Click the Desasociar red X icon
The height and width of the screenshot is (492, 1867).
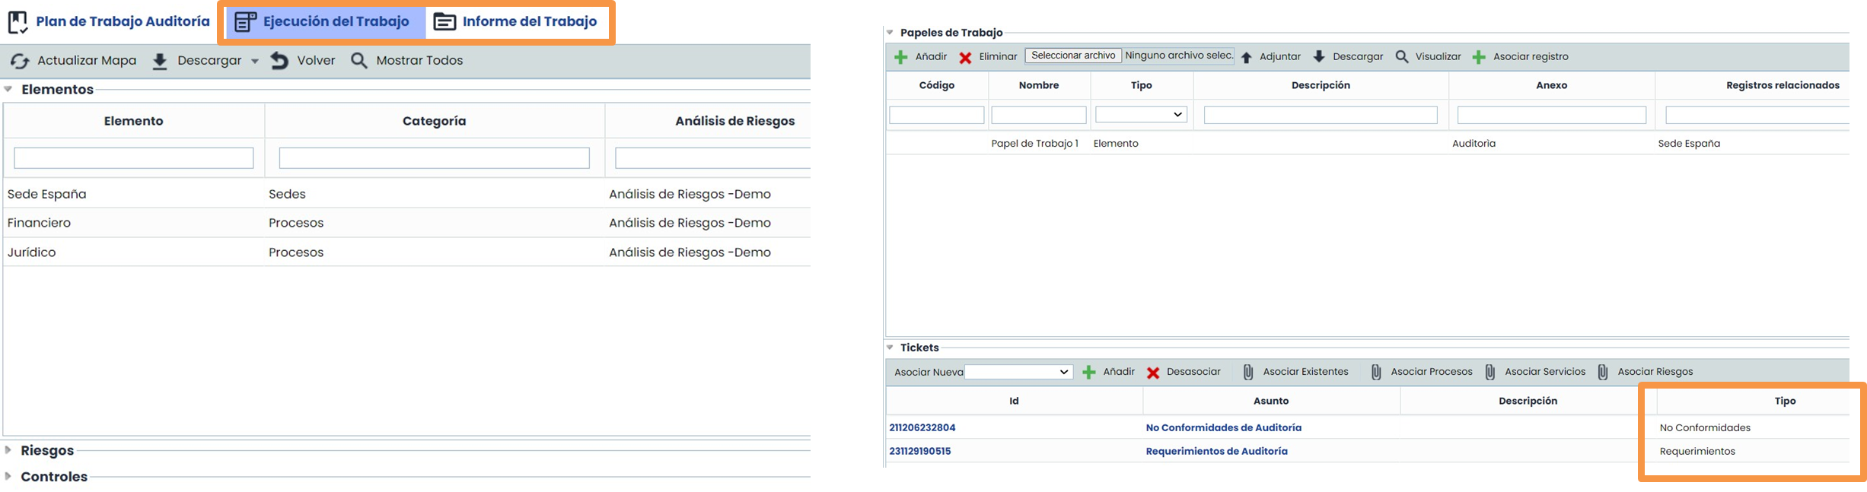click(x=1153, y=373)
